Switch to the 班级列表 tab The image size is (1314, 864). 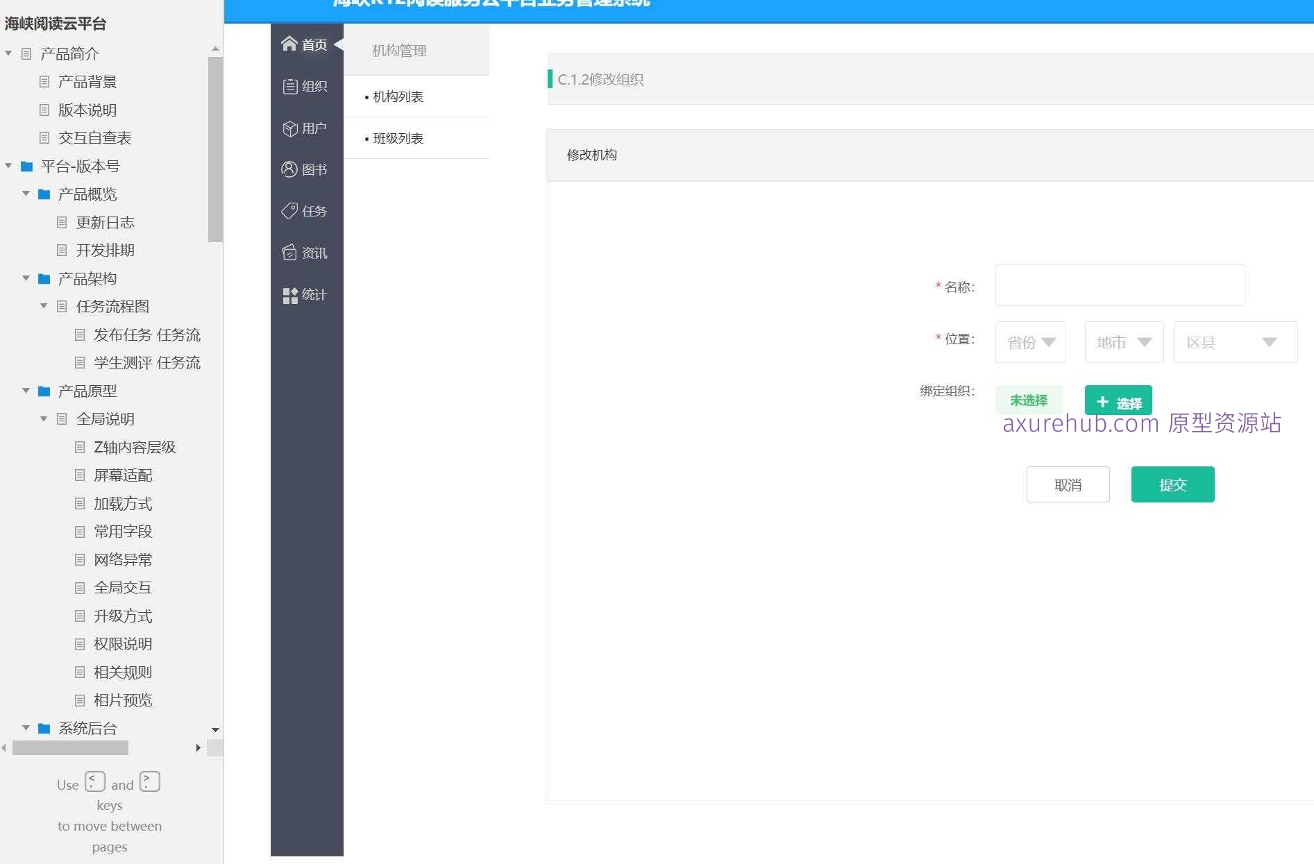[397, 138]
